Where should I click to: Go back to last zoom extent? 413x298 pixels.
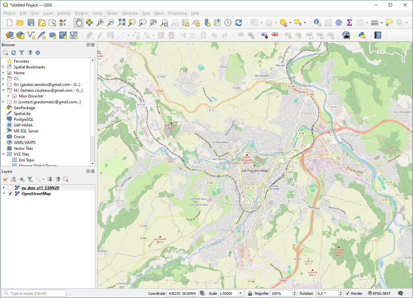[164, 23]
